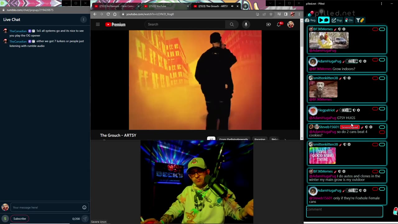Click the SevereSquad badge
The height and width of the screenshot is (224, 398).
(350, 127)
